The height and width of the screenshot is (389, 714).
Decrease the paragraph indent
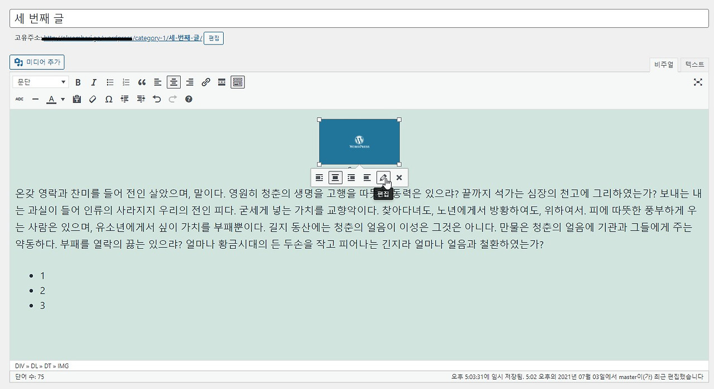pyautogui.click(x=124, y=99)
